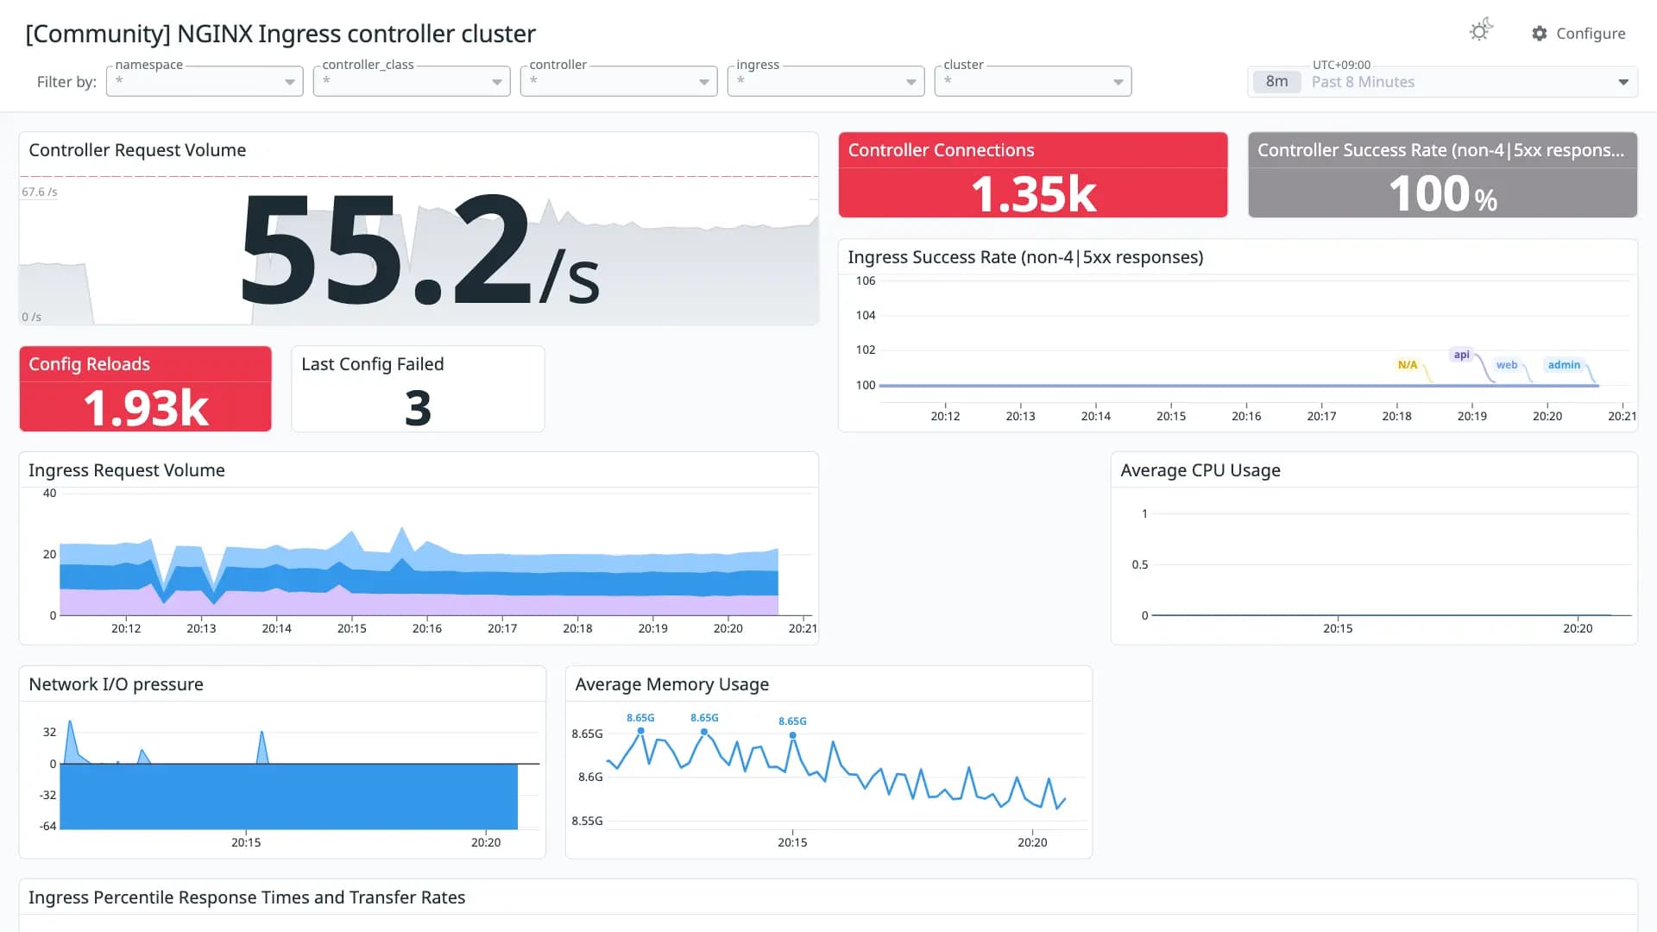Click the Average CPU Usage title
This screenshot has width=1657, height=932.
[1200, 470]
